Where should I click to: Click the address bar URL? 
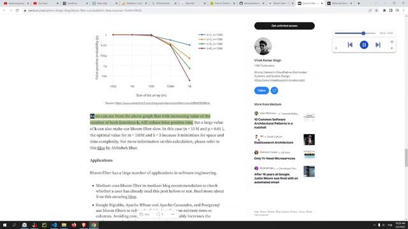tap(85, 11)
